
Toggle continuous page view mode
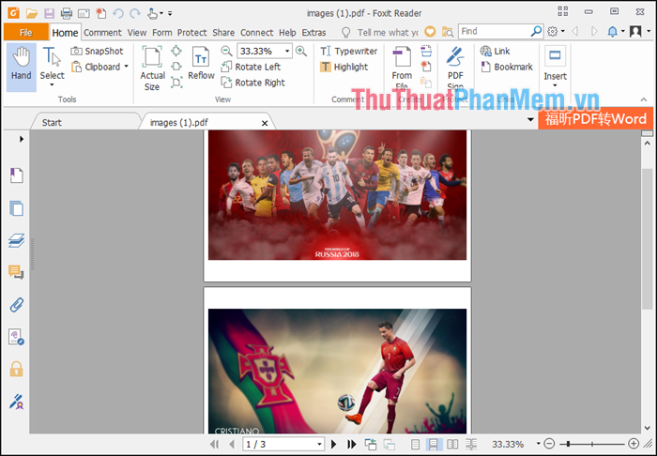click(x=433, y=445)
